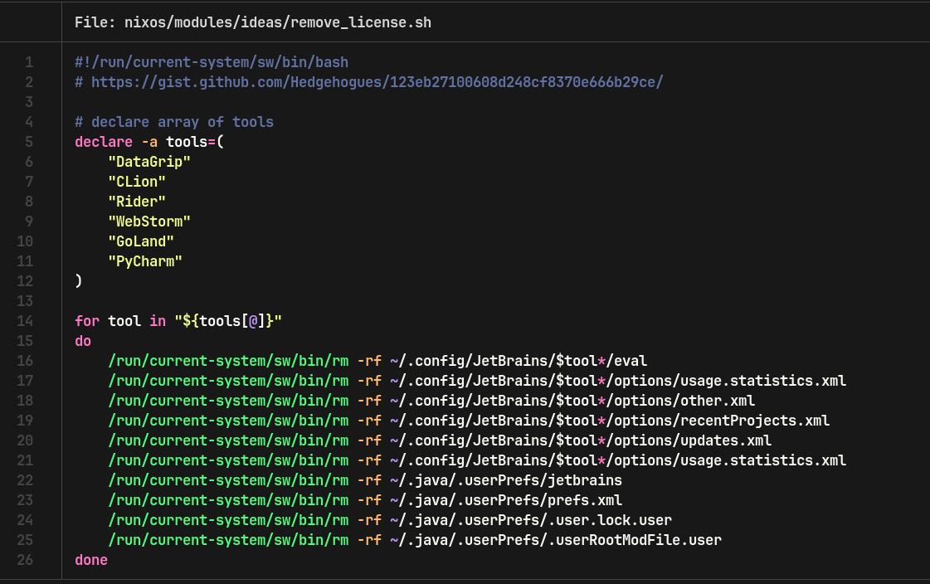The image size is (930, 584).
Task: Select the "DataGrip" string
Action: (x=149, y=162)
